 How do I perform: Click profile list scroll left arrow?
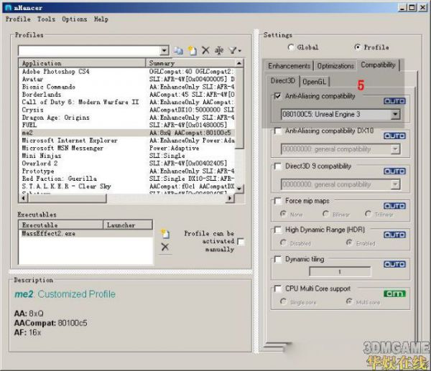(x=24, y=198)
